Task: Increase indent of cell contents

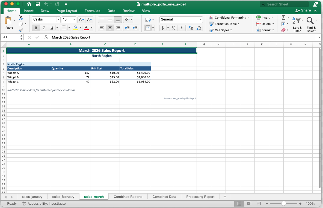Action: [135, 28]
